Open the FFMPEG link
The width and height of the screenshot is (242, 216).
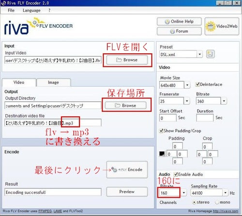tap(45, 211)
